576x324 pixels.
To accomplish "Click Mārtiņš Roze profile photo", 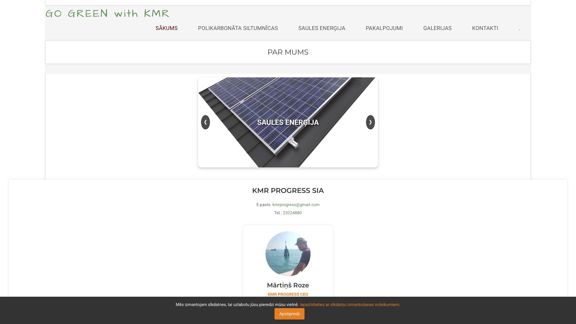I will click(288, 254).
